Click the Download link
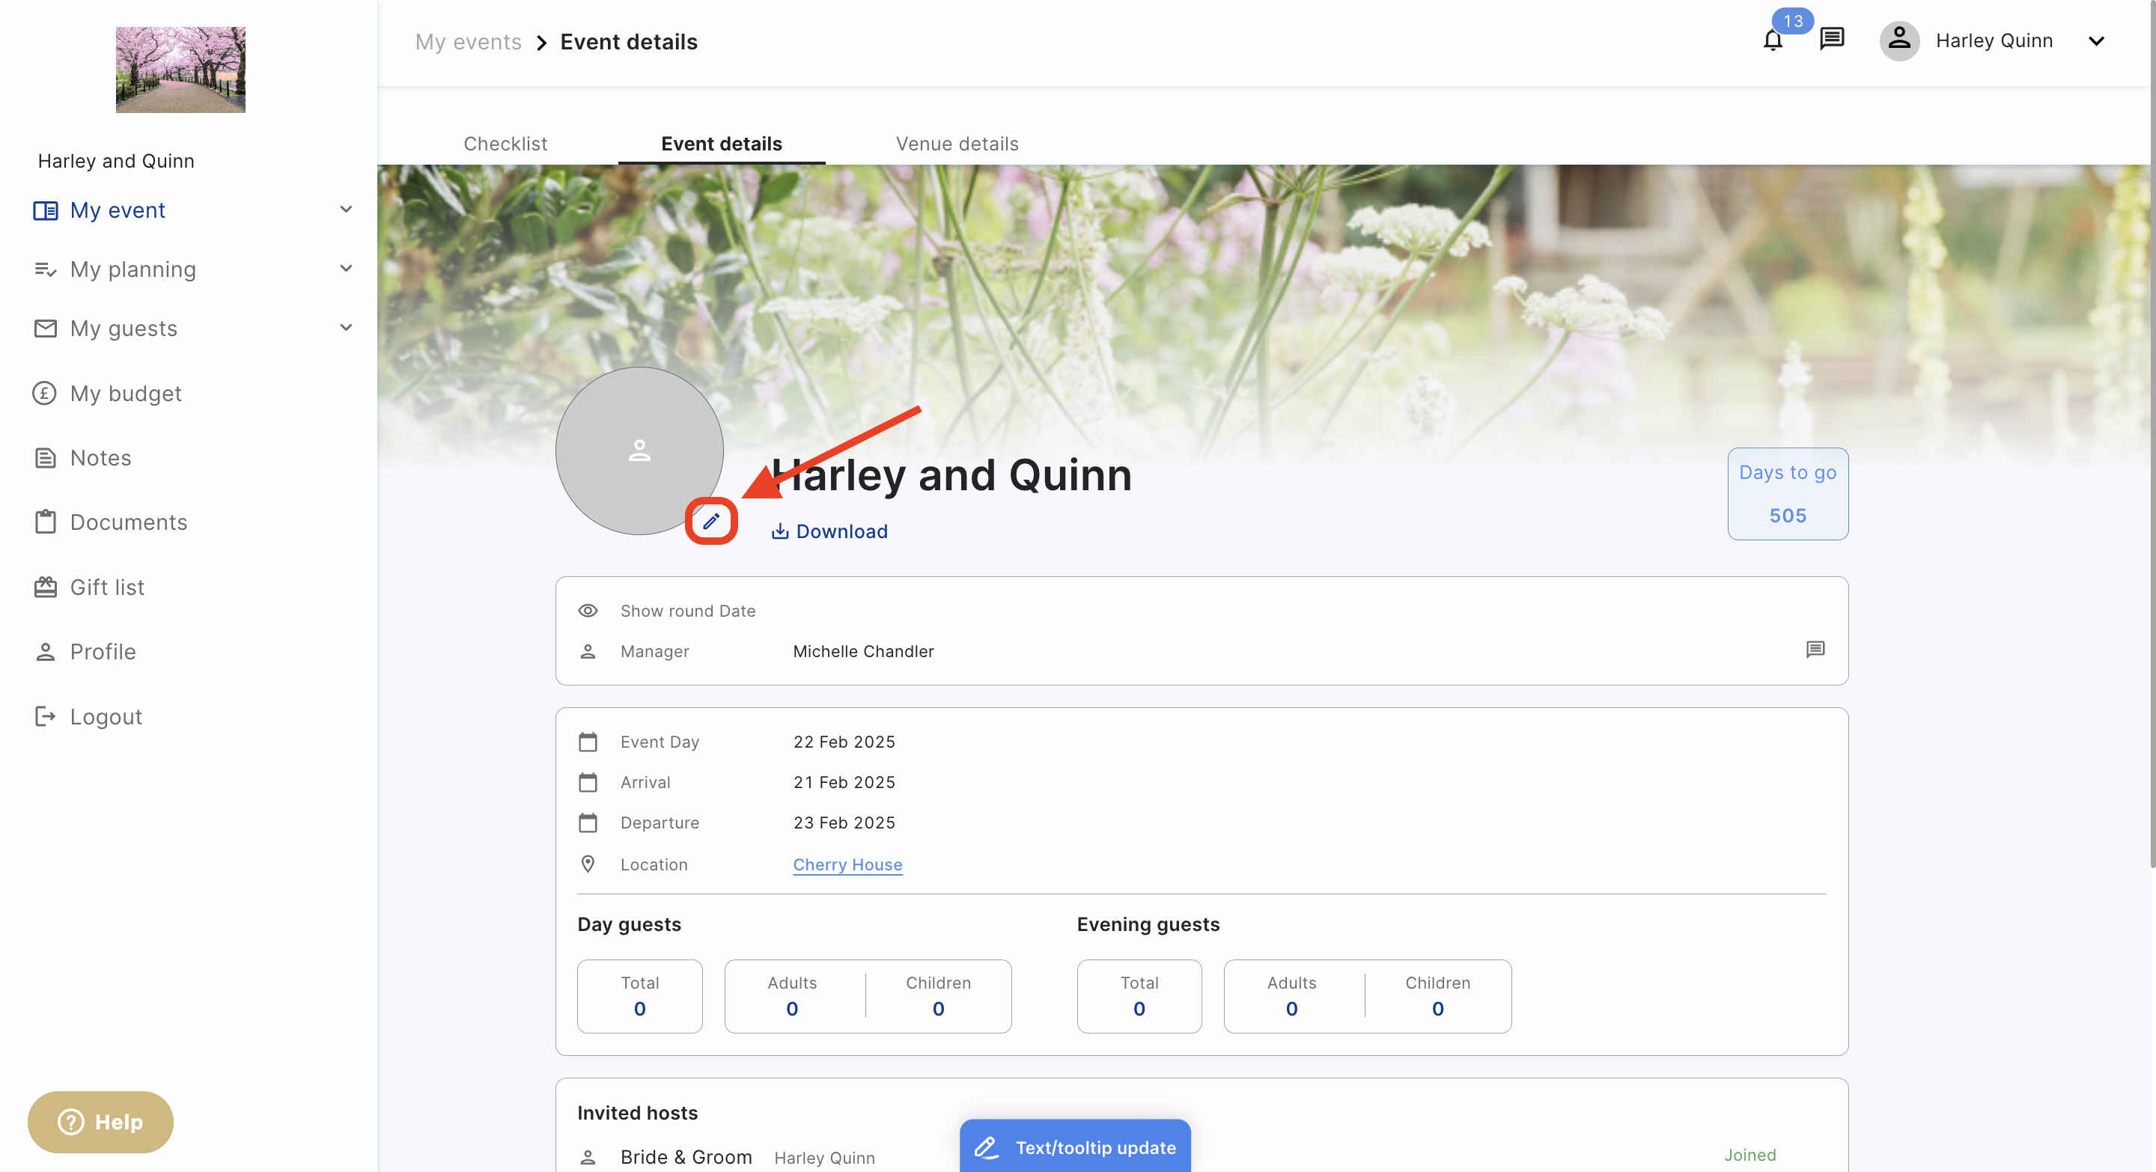Viewport: 2156px width, 1172px height. click(829, 531)
